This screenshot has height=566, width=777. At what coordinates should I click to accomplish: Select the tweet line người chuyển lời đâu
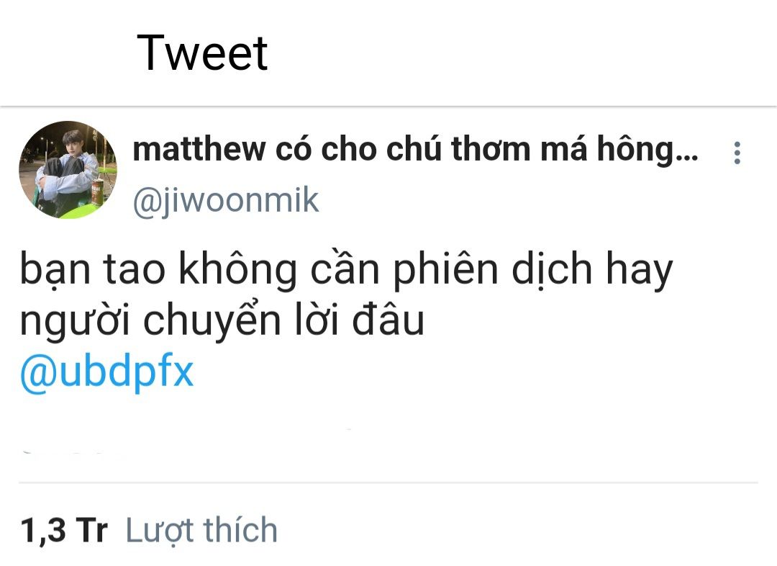(222, 320)
